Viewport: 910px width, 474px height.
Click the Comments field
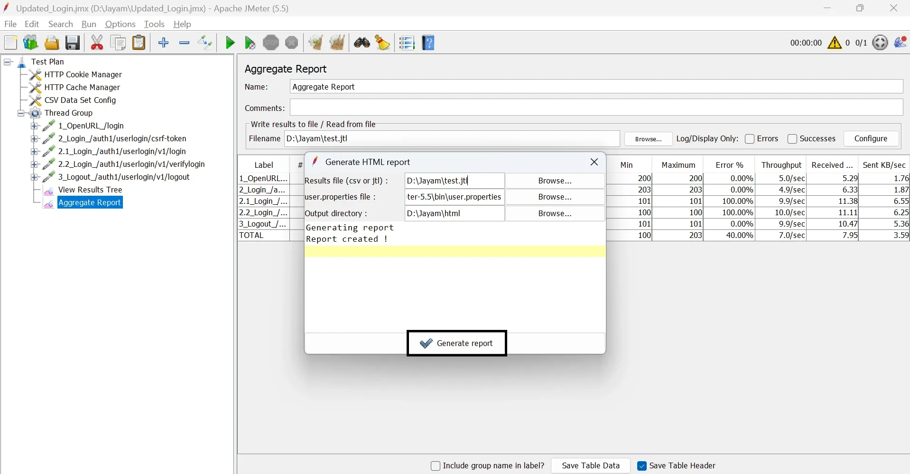pos(596,107)
